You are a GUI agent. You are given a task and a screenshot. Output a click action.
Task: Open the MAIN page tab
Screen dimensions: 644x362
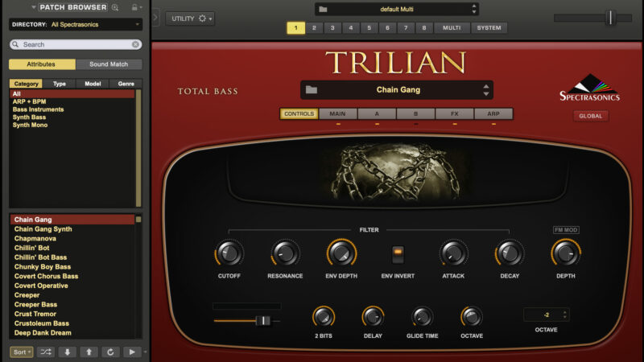pyautogui.click(x=337, y=113)
